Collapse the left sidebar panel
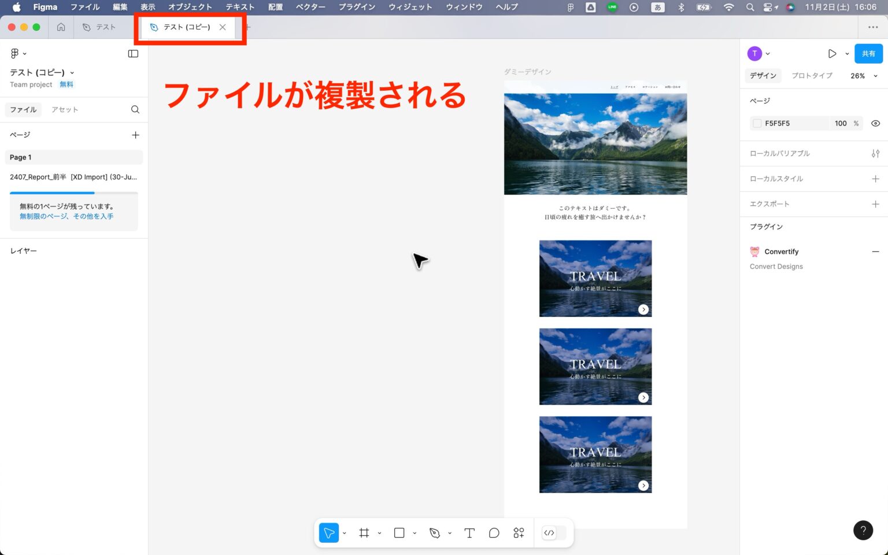Image resolution: width=888 pixels, height=555 pixels. (x=133, y=54)
